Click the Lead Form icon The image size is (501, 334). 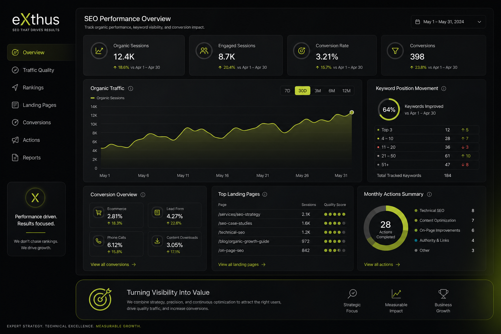[157, 213]
